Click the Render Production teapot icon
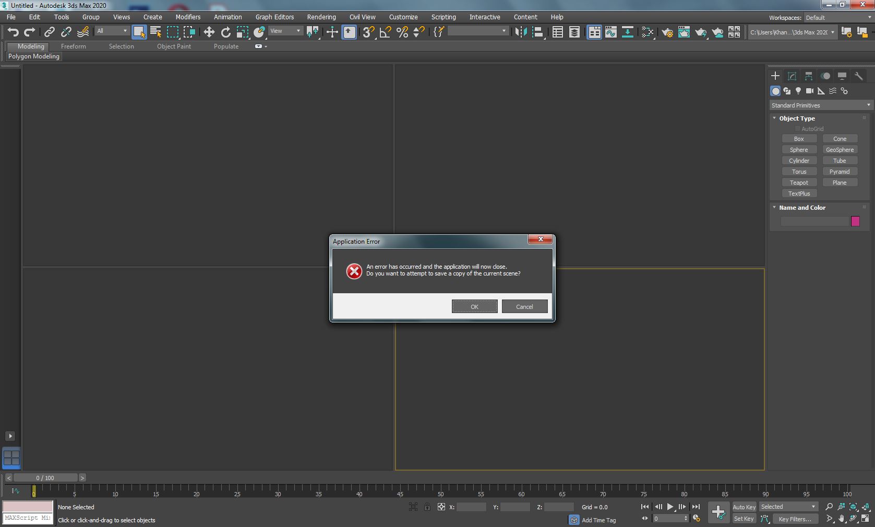 click(701, 32)
